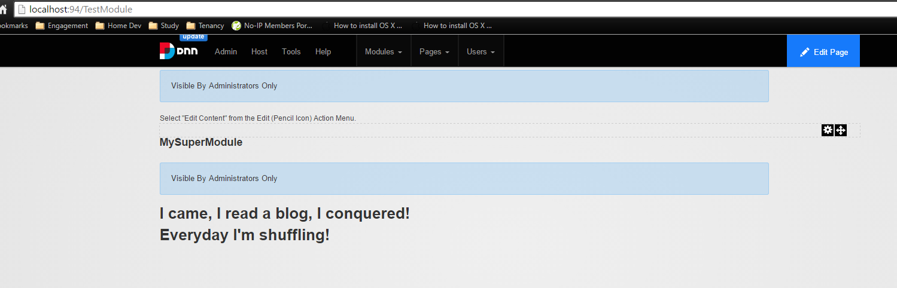
Task: Open the No-IP Members Portal bookmark
Action: pyautogui.click(x=272, y=26)
